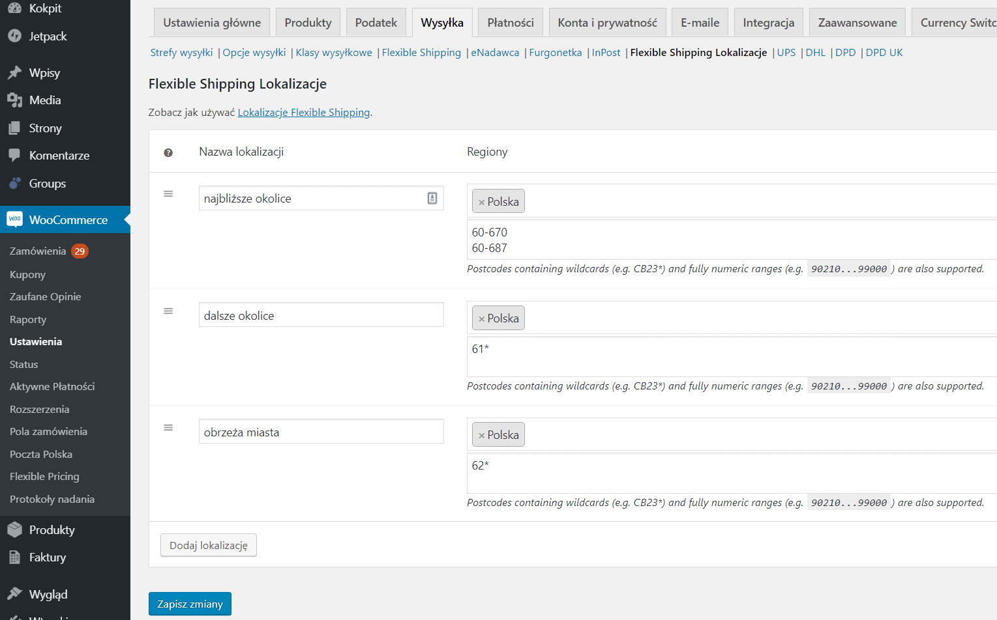Edit the obrzeża miasta name field
Viewport: 997px width, 620px height.
(321, 432)
